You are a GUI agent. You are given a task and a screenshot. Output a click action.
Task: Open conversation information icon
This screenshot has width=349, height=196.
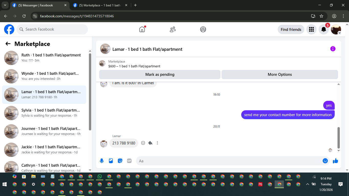[x=333, y=49]
